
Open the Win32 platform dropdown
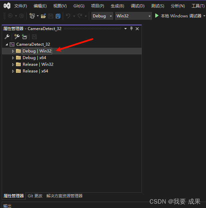coord(133,16)
